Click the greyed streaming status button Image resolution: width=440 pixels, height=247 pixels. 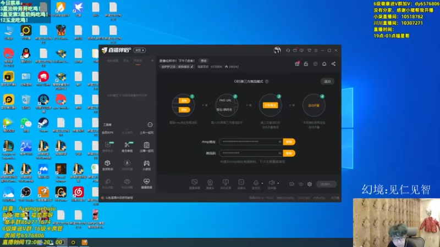(x=326, y=184)
